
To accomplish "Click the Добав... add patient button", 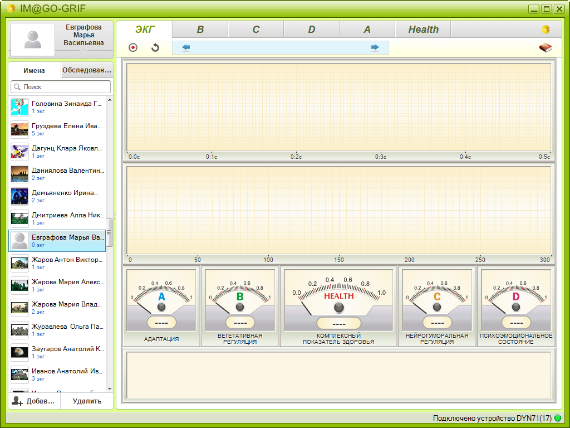I will [34, 401].
